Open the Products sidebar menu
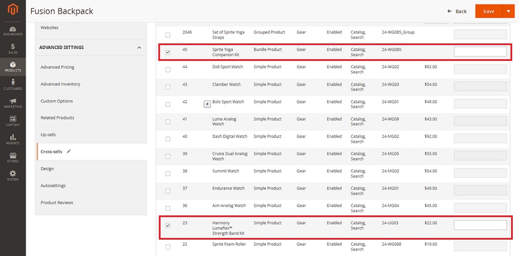The height and width of the screenshot is (256, 519). tap(12, 67)
